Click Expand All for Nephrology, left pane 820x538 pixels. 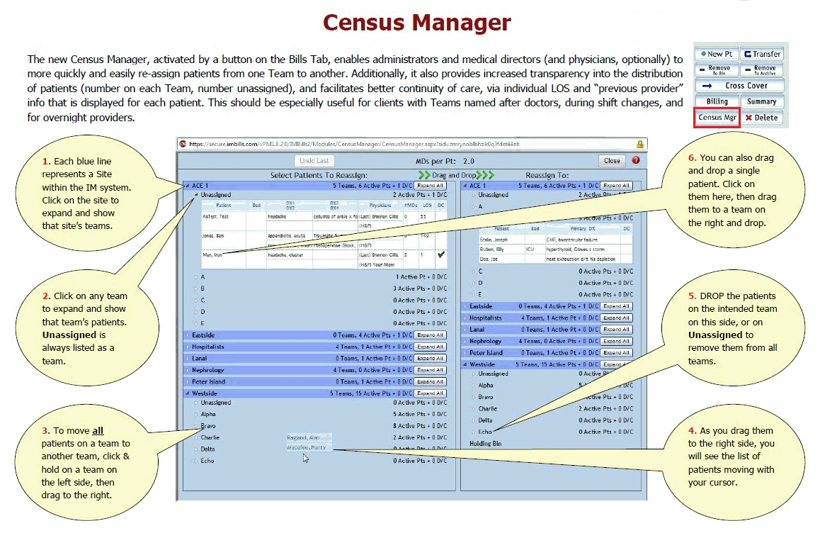(430, 370)
